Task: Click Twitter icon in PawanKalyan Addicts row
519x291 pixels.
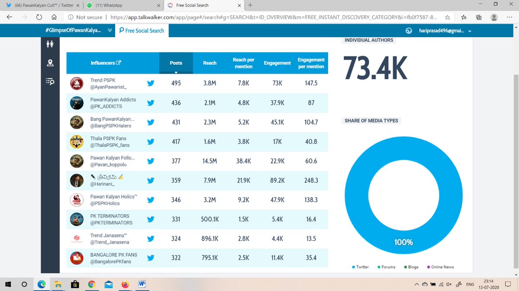Action: pos(151,103)
